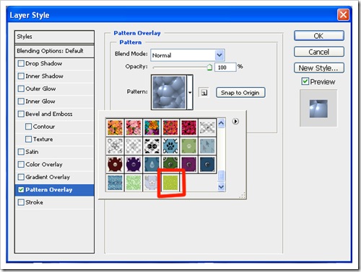The image size is (361, 272).
Task: Select the purple emblem pattern swatch
Action: coord(134,164)
